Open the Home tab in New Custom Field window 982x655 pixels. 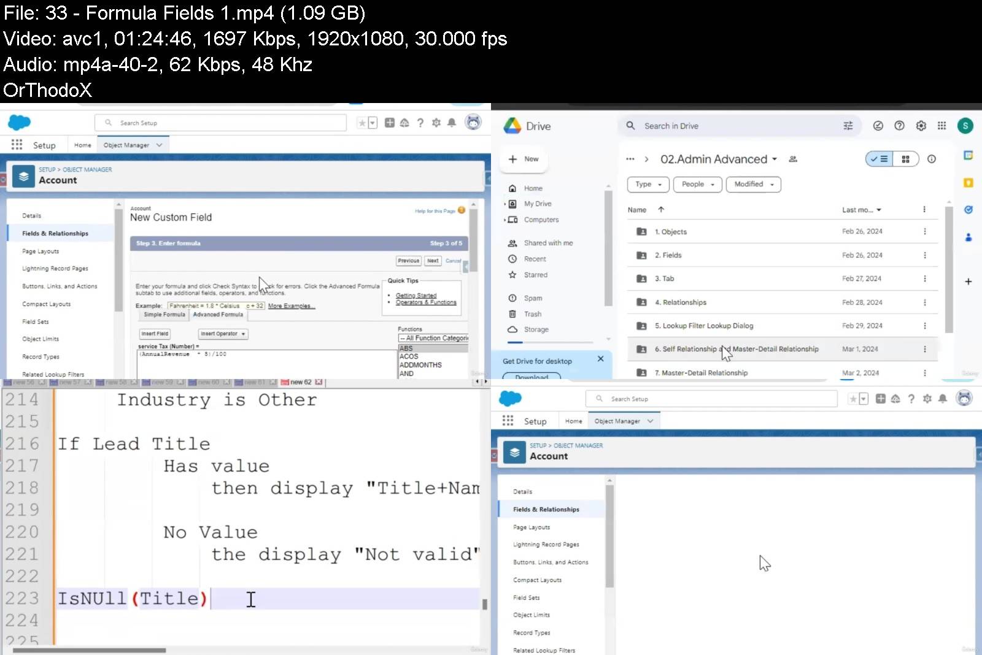[x=83, y=145]
